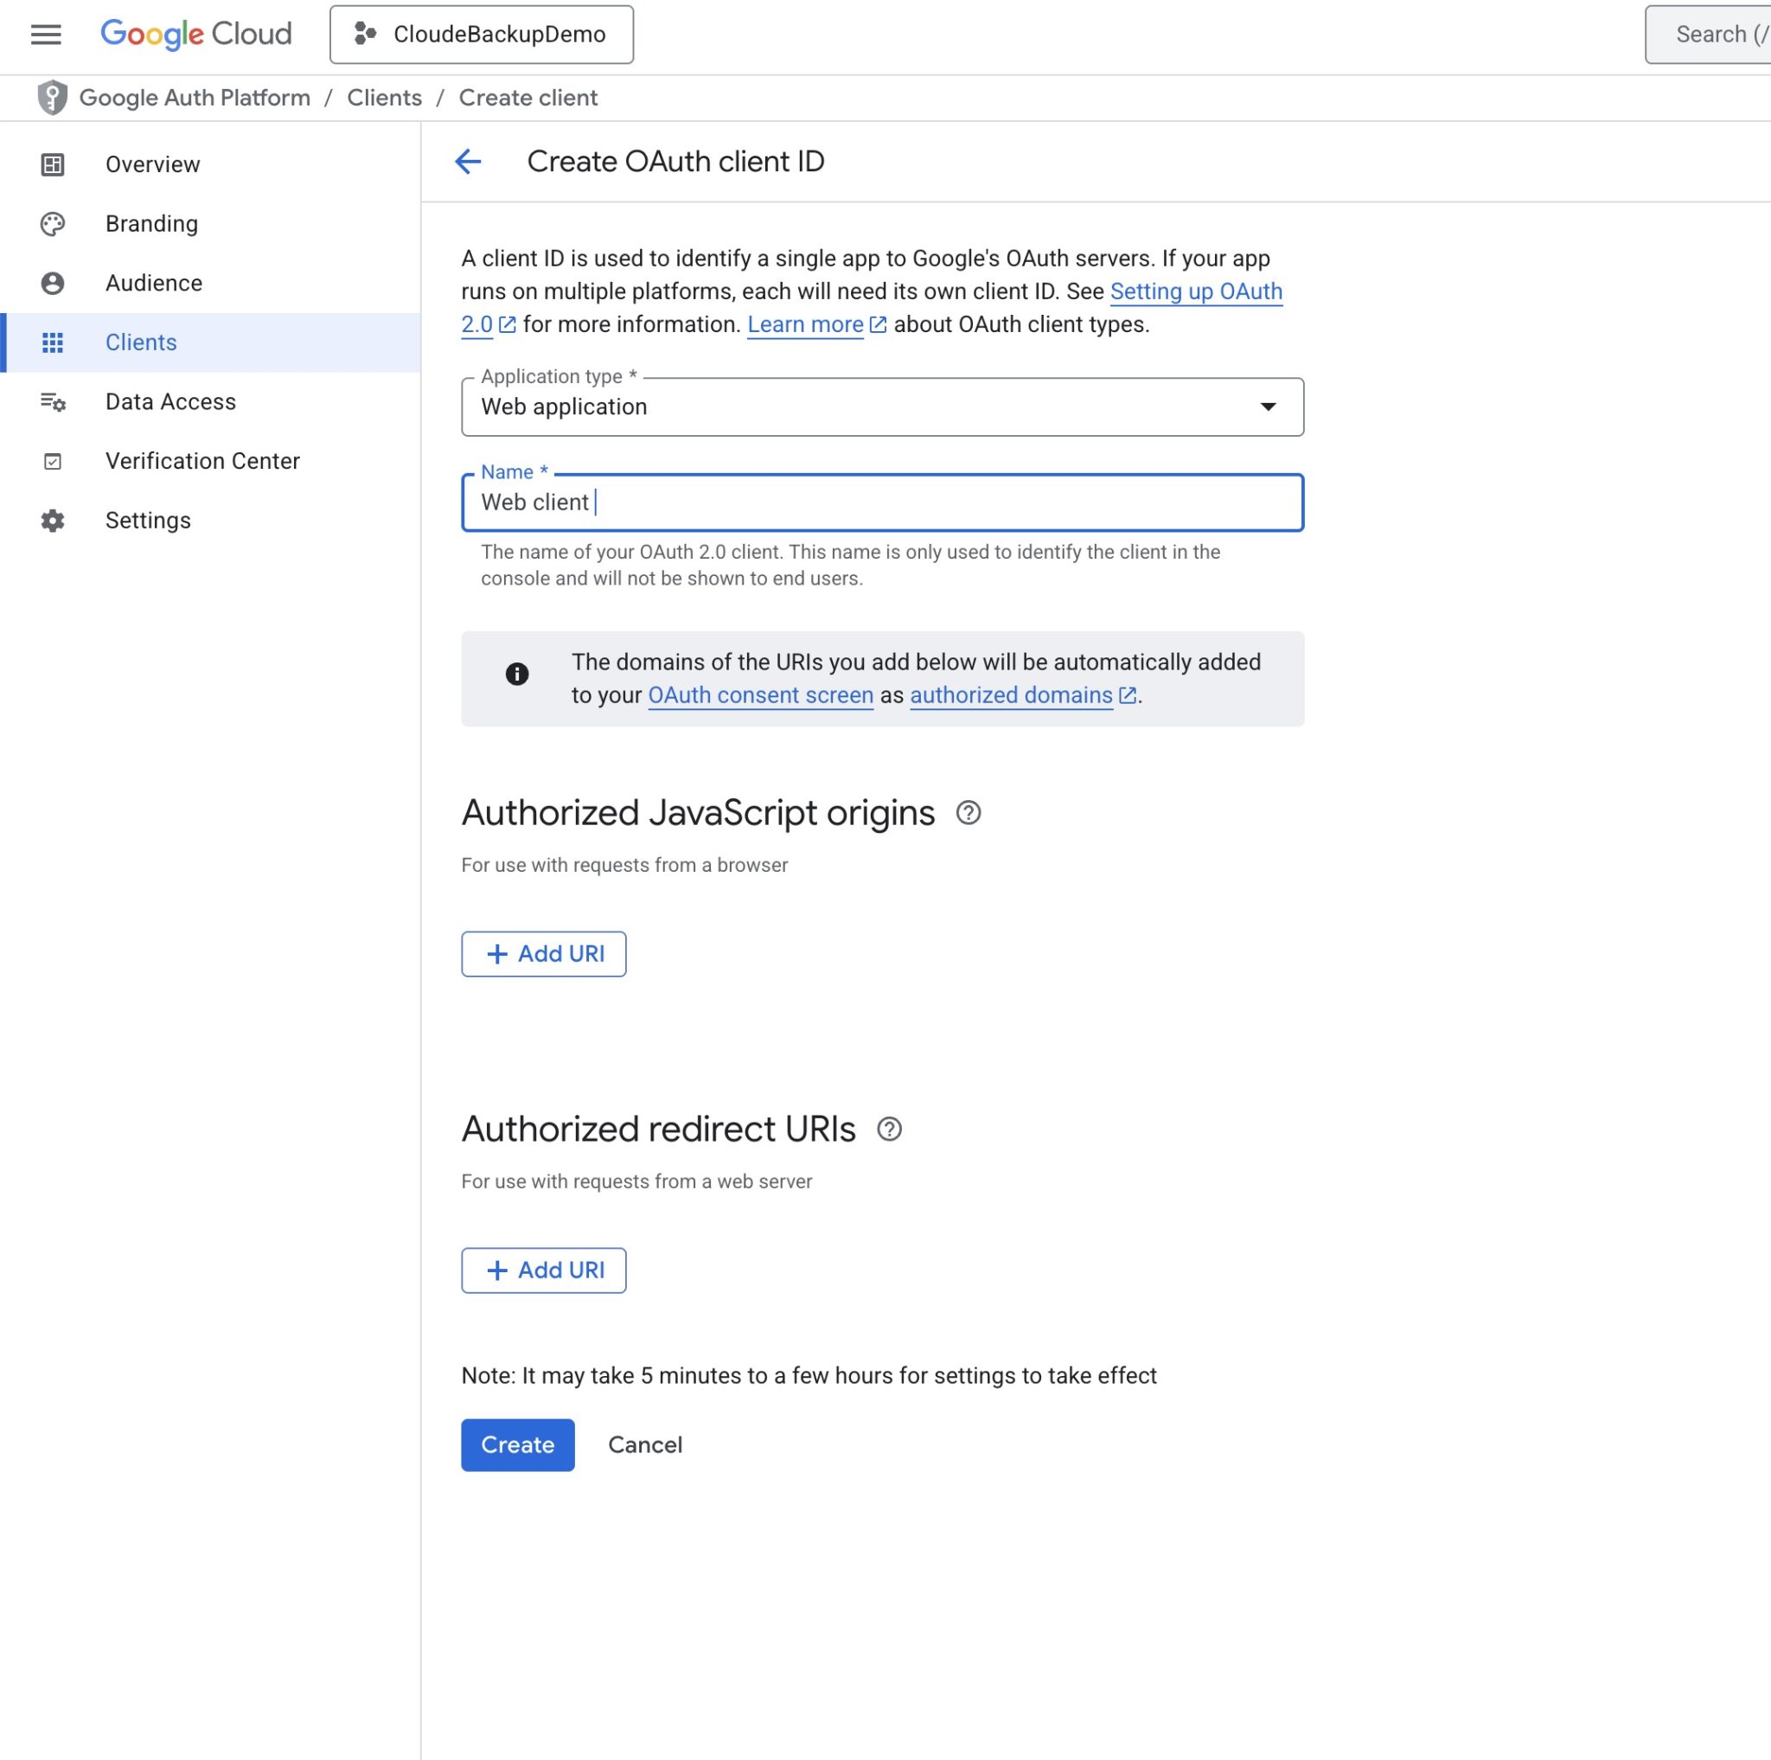Open the Application type dropdown
1771x1760 pixels.
(x=882, y=407)
